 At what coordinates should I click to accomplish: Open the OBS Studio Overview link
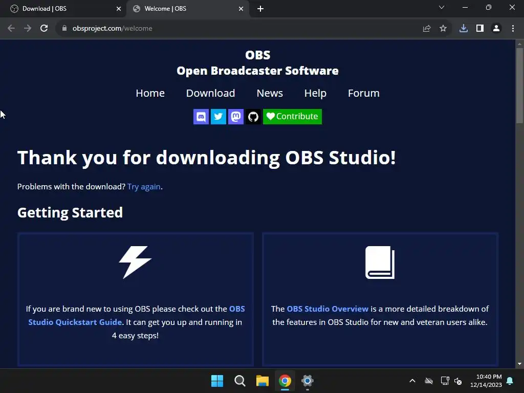pyautogui.click(x=327, y=309)
